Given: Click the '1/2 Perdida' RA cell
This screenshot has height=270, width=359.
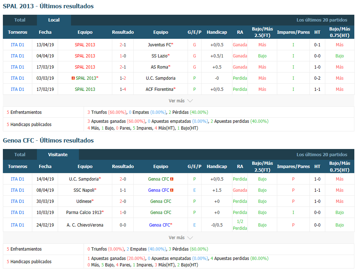Looking at the screenshot, I should tap(240, 225).
